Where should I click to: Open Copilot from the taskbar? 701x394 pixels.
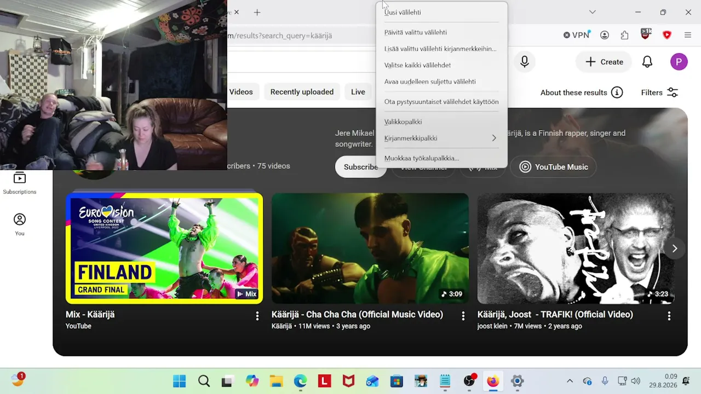[252, 381]
